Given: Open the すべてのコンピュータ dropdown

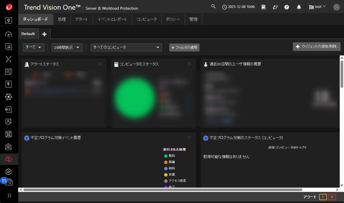Looking at the screenshot, I should coord(126,47).
